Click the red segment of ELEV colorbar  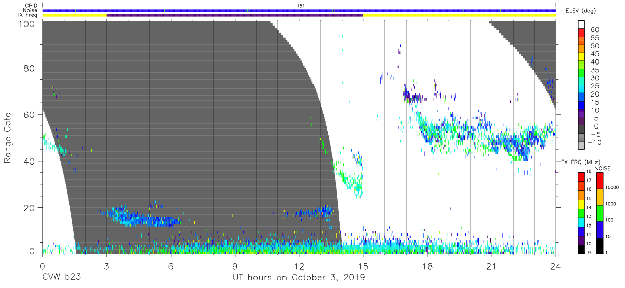[x=582, y=34]
